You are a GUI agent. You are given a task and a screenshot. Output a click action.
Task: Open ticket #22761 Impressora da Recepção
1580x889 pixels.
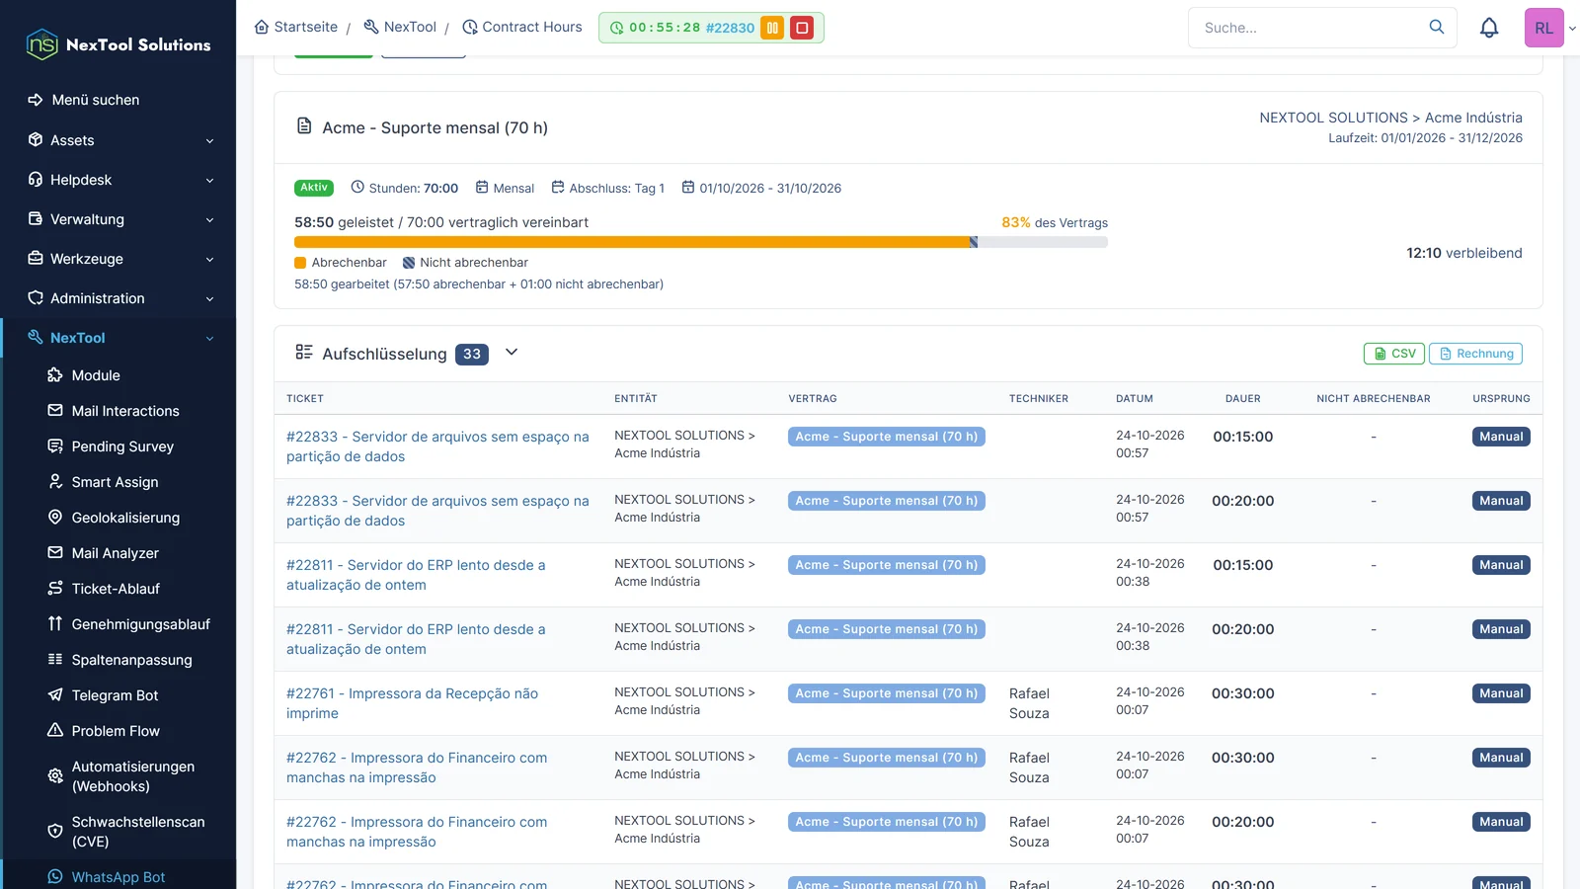pos(412,703)
